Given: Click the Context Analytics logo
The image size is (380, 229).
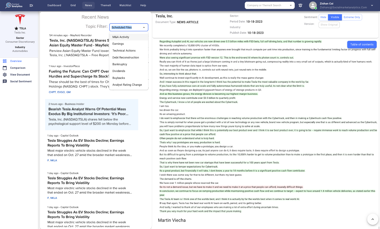Looking at the screenshot, I should point(14,5).
